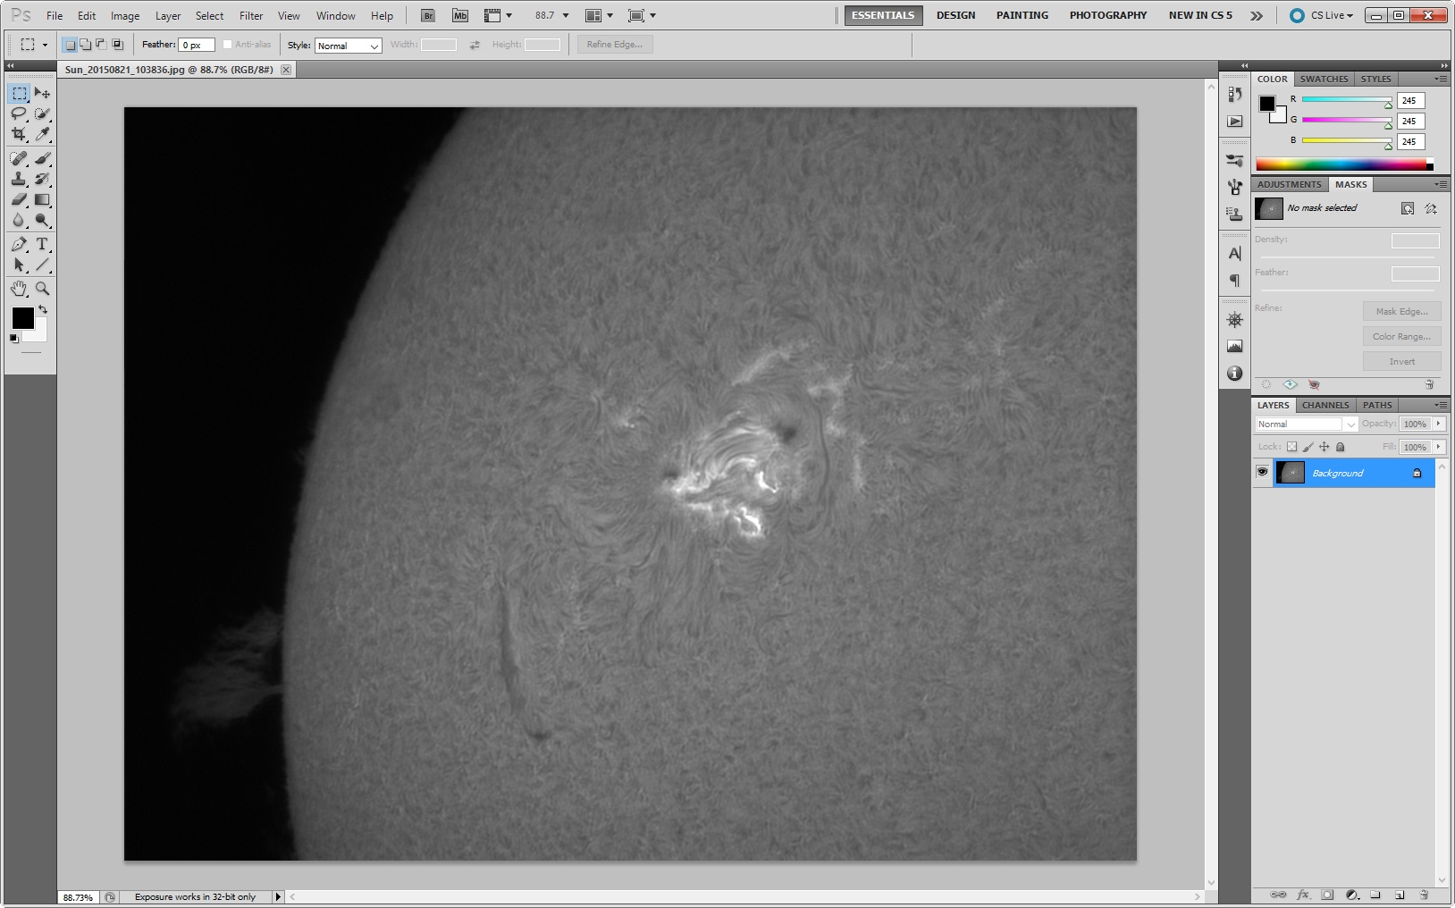This screenshot has width=1455, height=908.
Task: Switch to the Adjustments tab
Action: 1290,184
